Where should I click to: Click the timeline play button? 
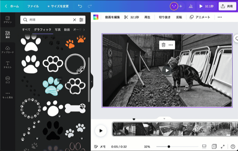click(x=101, y=131)
